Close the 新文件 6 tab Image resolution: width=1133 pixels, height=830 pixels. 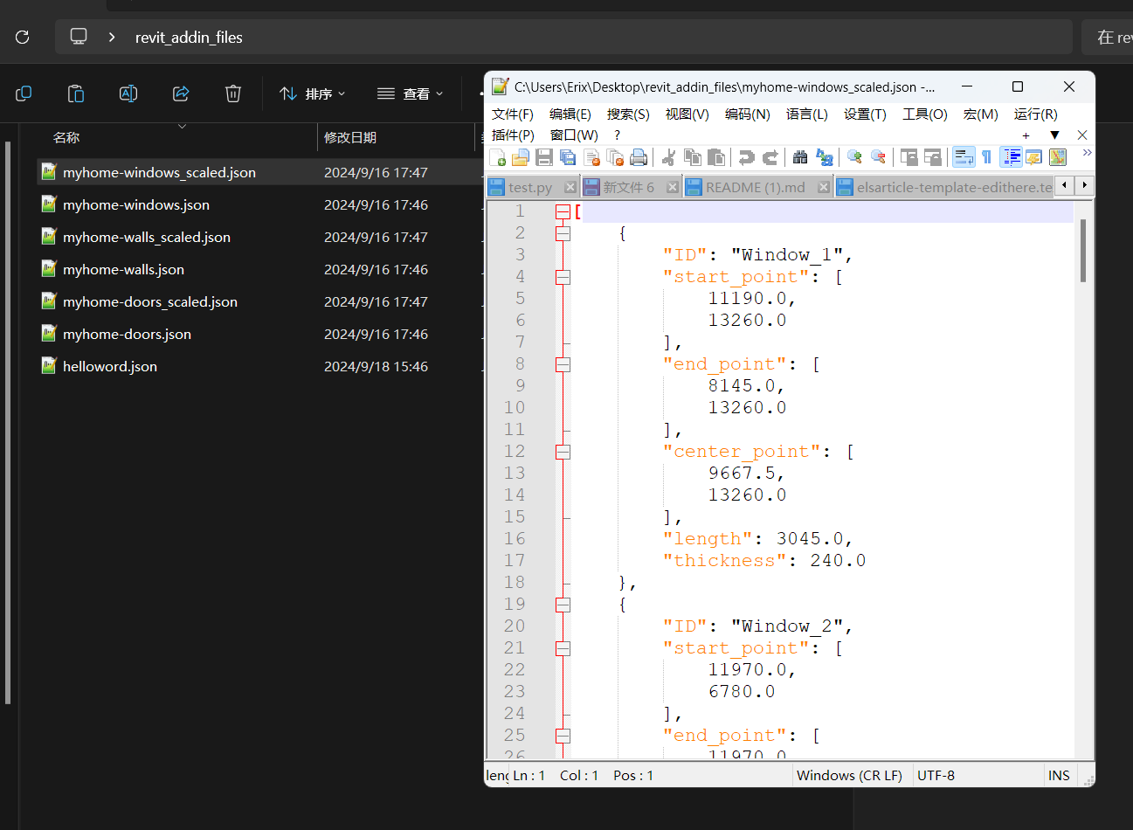tap(673, 187)
